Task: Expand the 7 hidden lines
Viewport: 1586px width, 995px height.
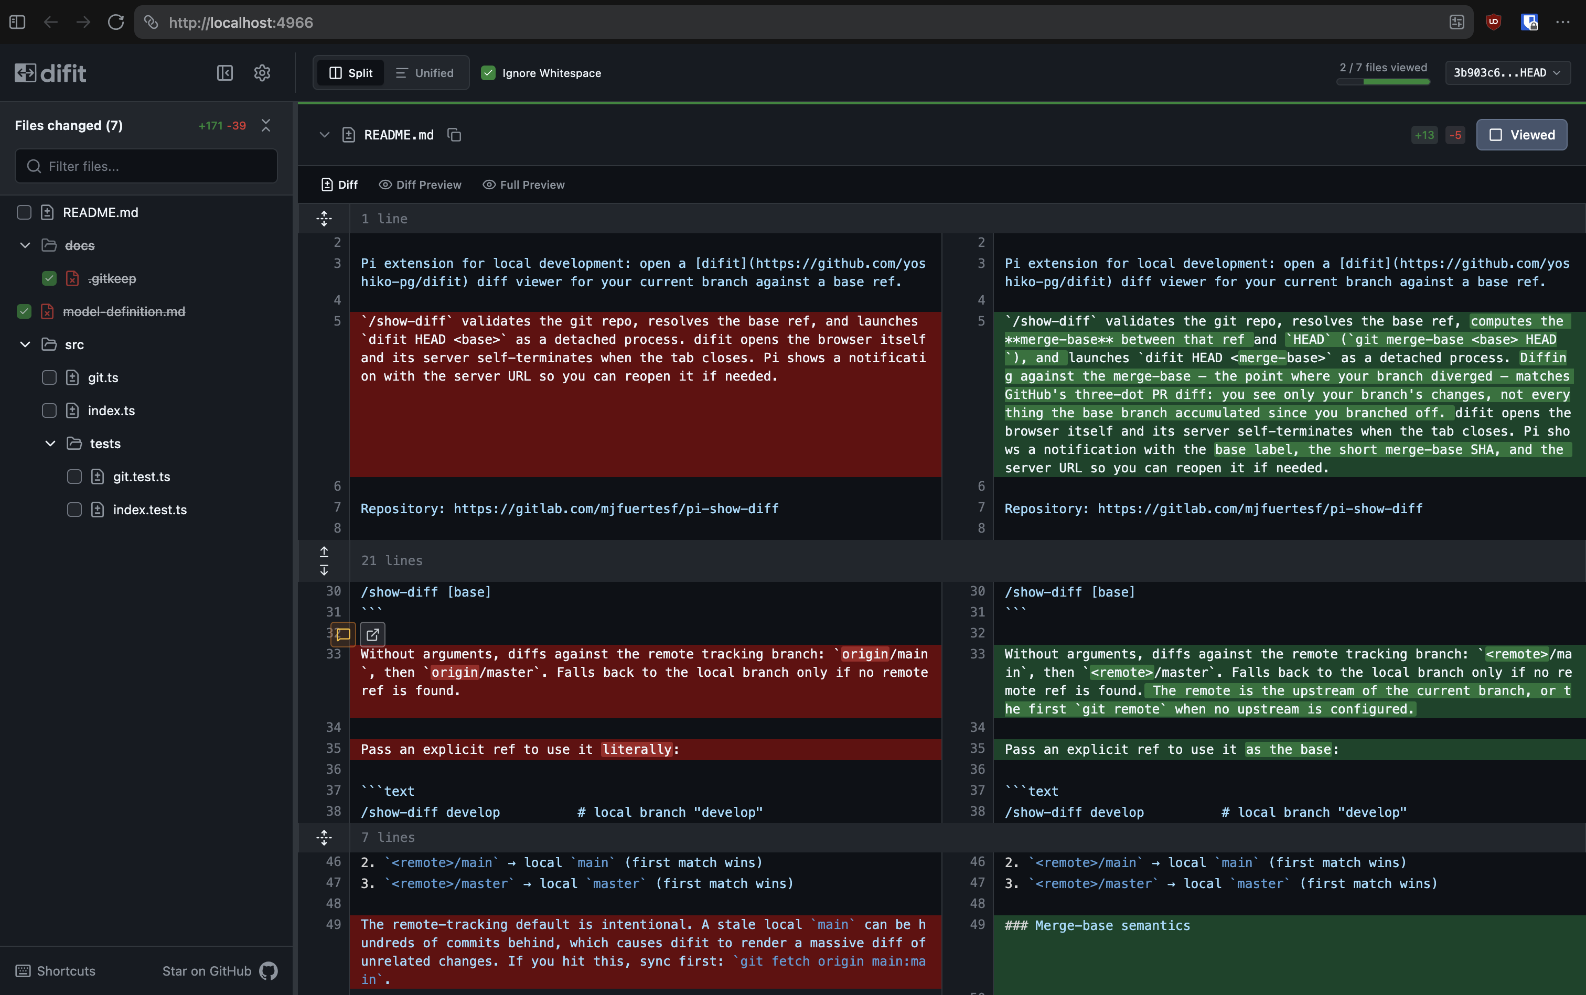Action: [x=324, y=837]
